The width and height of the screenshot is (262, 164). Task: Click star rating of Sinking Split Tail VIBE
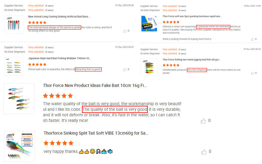(x=58, y=143)
